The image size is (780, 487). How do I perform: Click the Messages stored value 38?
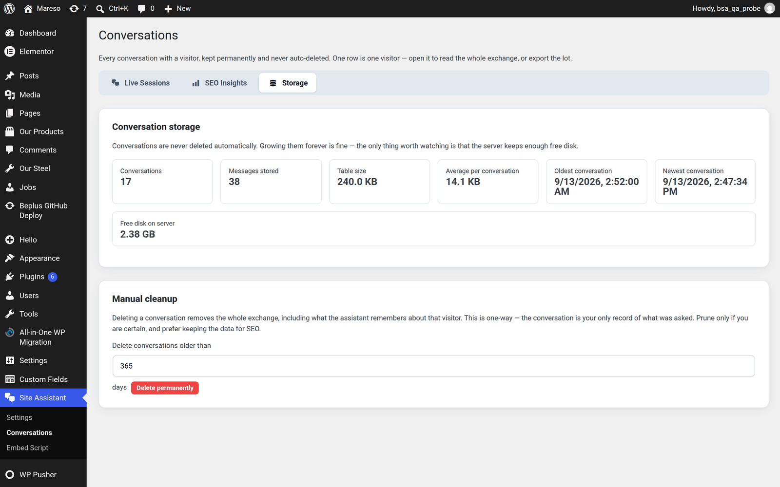[234, 182]
